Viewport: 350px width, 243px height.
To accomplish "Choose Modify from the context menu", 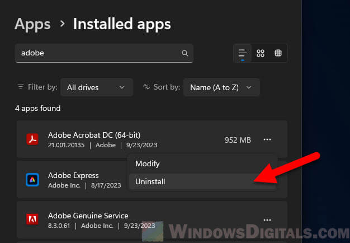I will pos(203,164).
